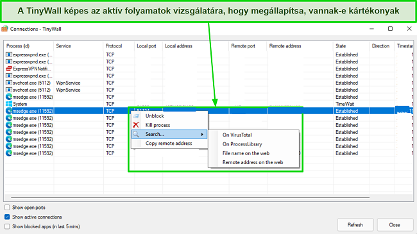
Task: Sort by the Protocol column header
Action: click(x=119, y=46)
